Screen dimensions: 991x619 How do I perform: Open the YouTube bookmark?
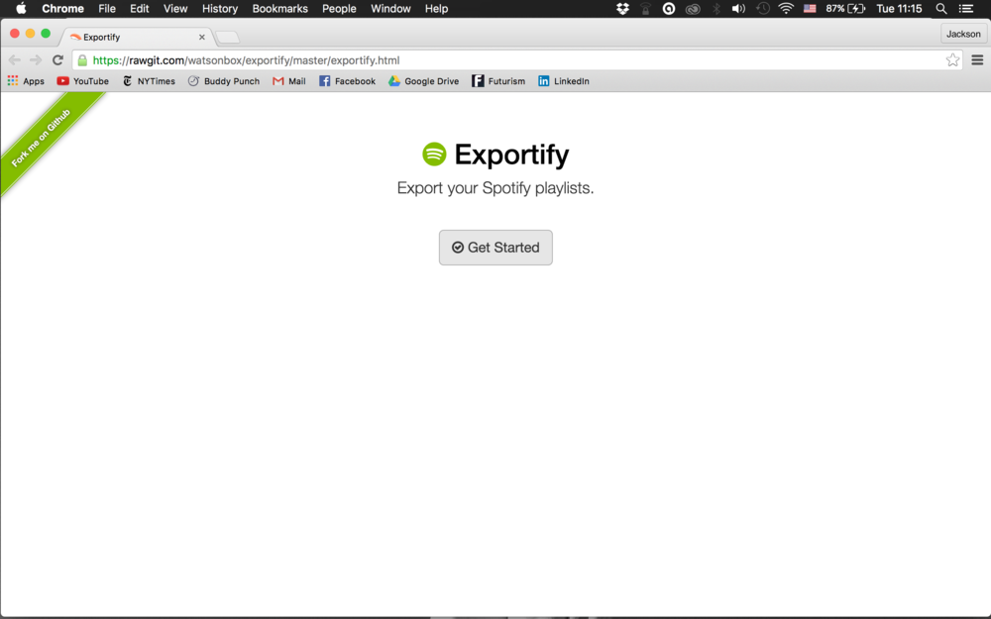pyautogui.click(x=82, y=80)
